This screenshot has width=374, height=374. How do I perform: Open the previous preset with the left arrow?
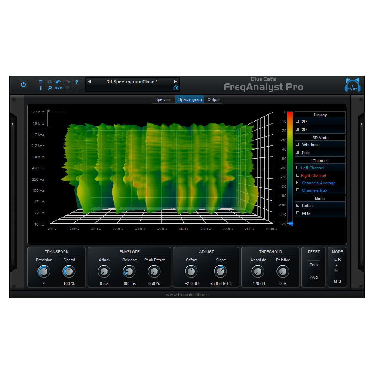pos(89,81)
